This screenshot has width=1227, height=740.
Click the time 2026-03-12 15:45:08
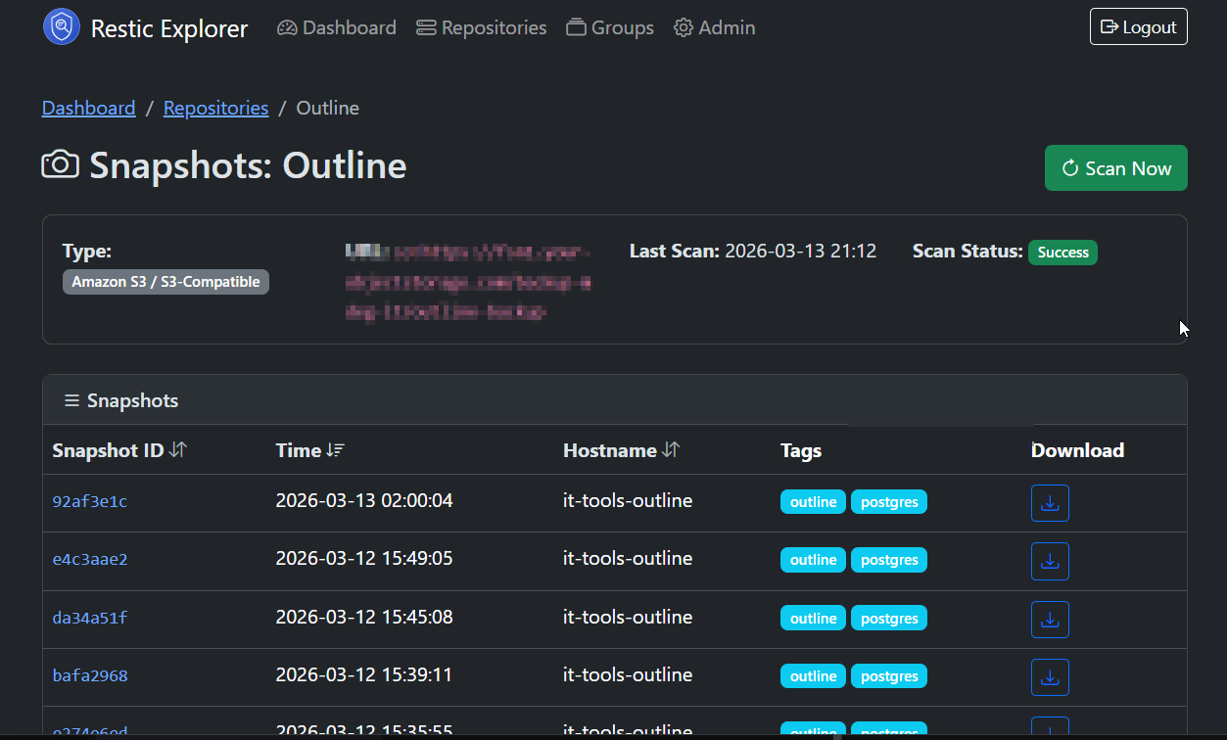click(x=364, y=618)
